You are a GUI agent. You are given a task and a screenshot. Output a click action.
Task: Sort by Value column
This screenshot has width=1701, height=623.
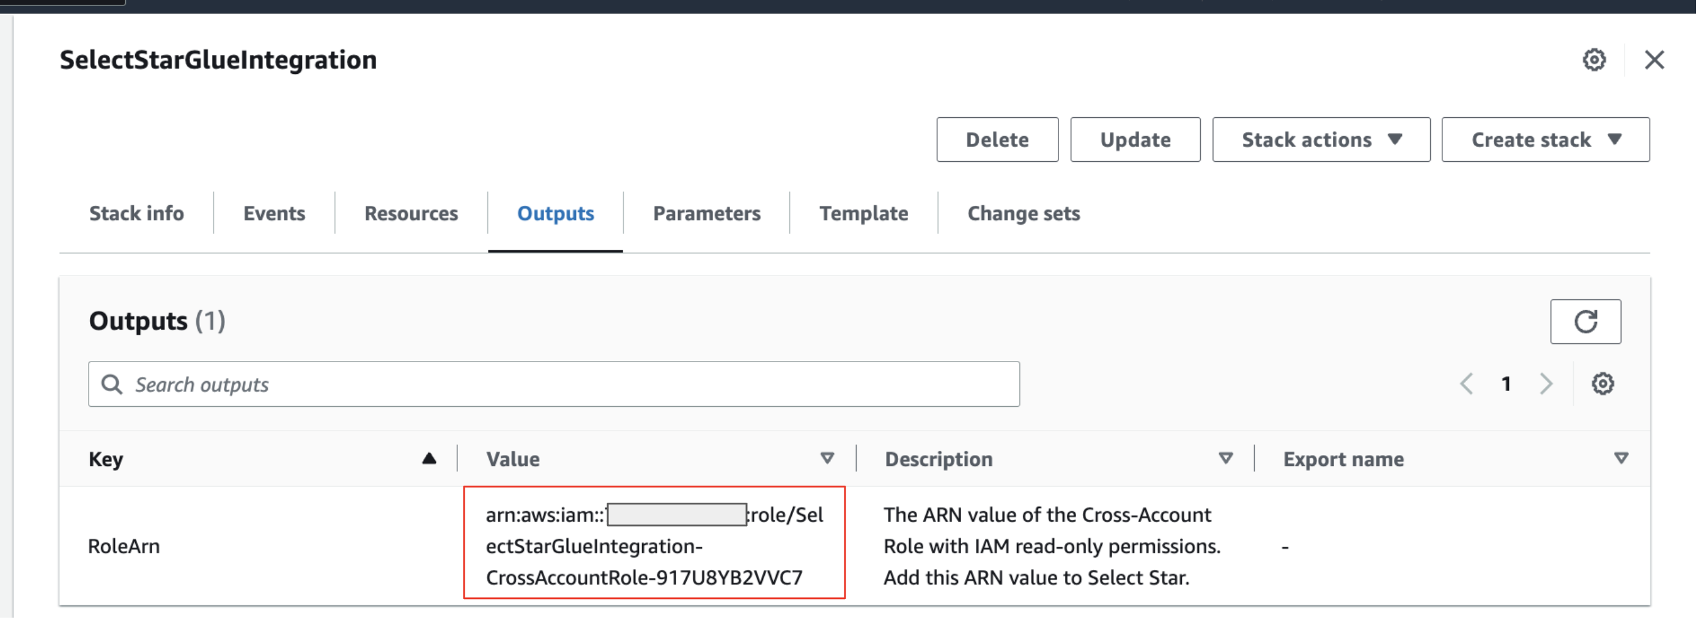pyautogui.click(x=827, y=459)
